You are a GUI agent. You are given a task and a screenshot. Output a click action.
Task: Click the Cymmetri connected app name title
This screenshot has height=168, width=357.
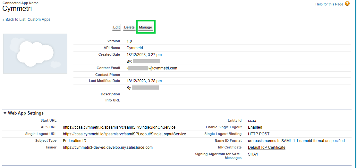(17, 9)
